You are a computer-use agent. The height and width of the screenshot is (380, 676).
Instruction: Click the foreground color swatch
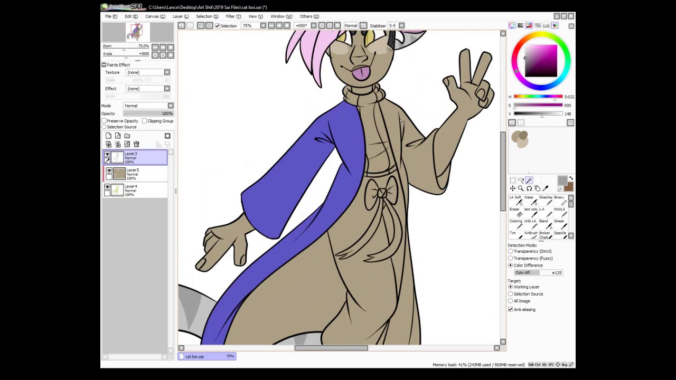pyautogui.click(x=562, y=181)
